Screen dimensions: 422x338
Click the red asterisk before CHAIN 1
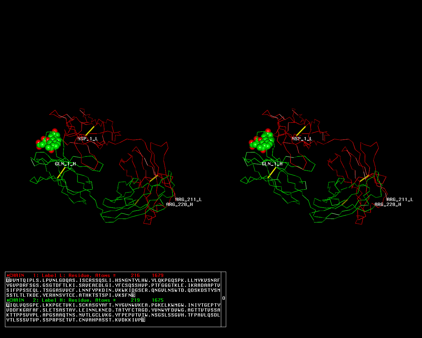(8, 275)
